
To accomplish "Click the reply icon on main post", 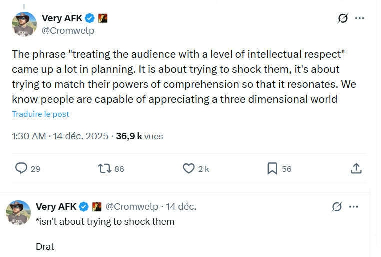I will point(21,169).
